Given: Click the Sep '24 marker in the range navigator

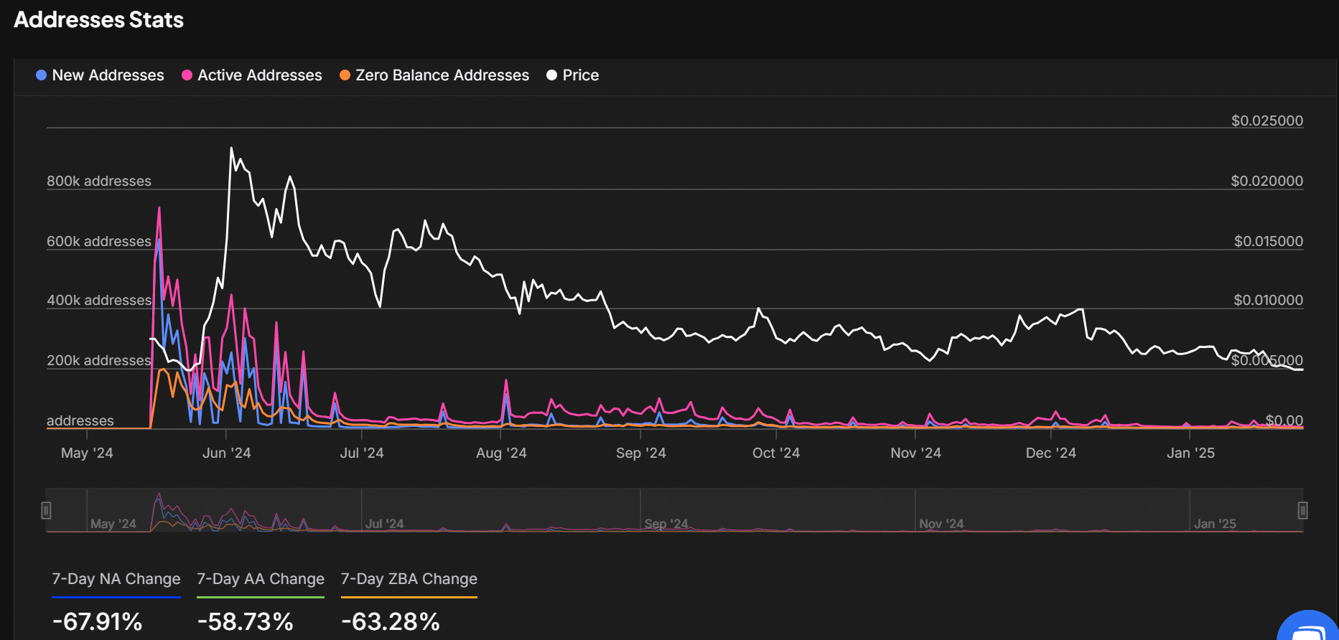Looking at the screenshot, I should [666, 524].
